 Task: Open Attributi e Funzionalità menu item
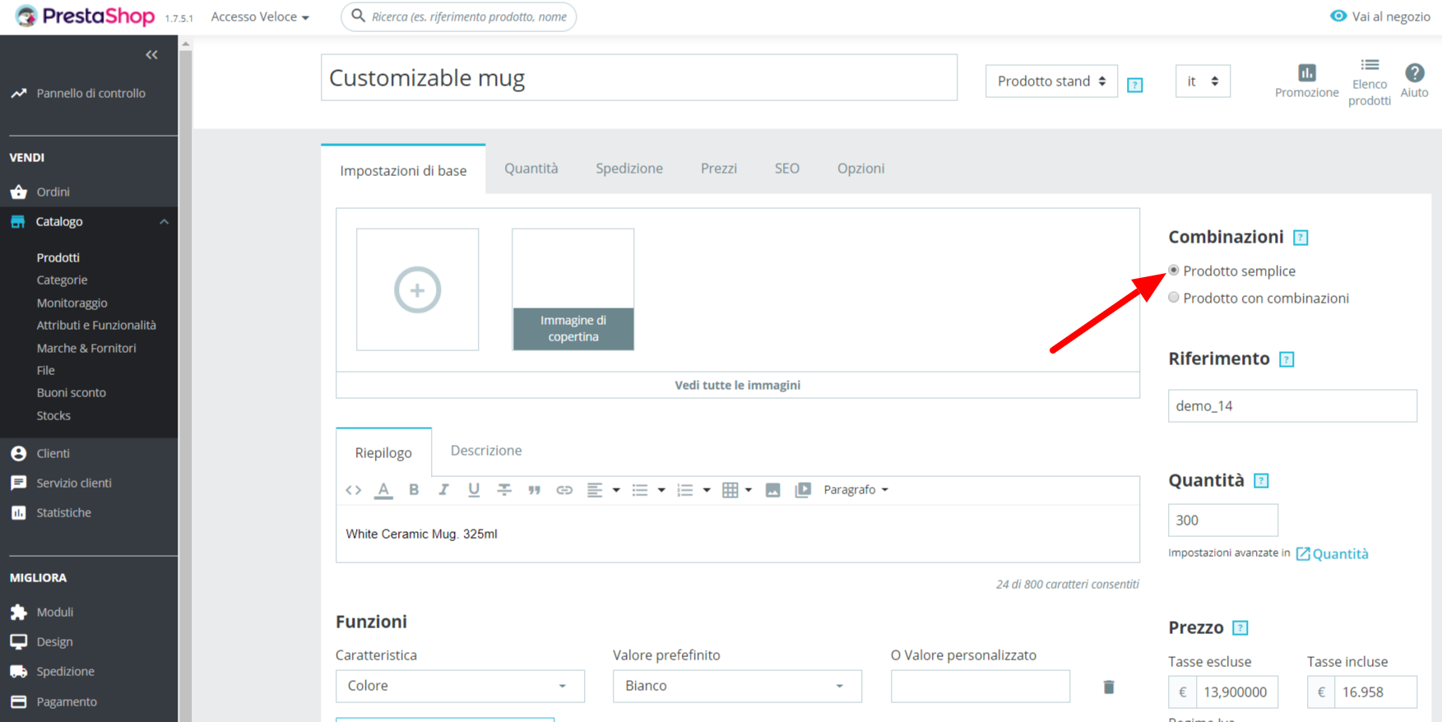(x=96, y=326)
